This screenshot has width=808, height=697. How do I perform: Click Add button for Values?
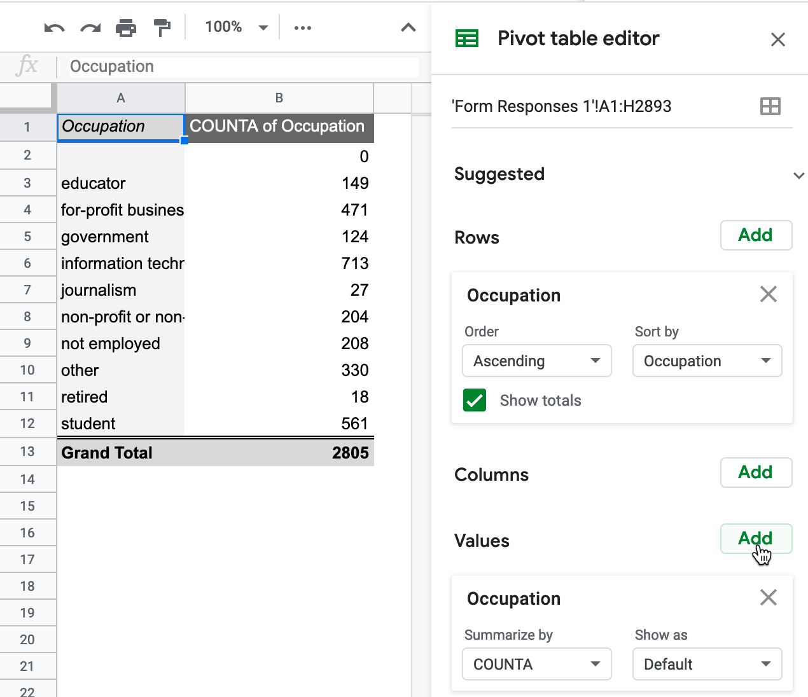pos(756,539)
